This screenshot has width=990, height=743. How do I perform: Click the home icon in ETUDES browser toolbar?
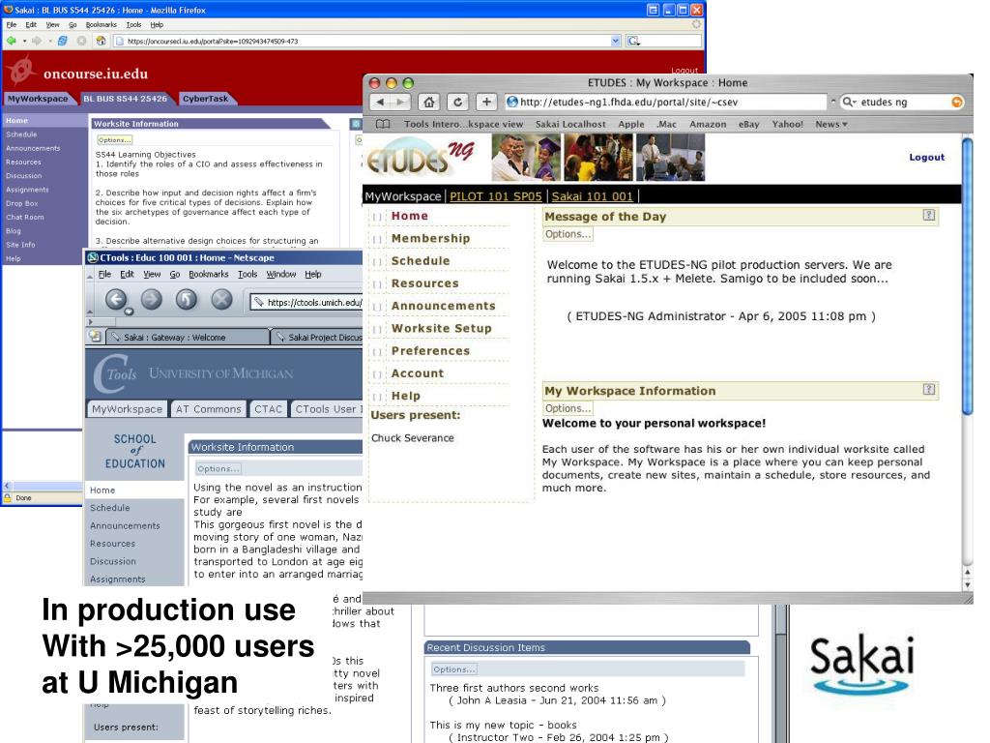428,102
